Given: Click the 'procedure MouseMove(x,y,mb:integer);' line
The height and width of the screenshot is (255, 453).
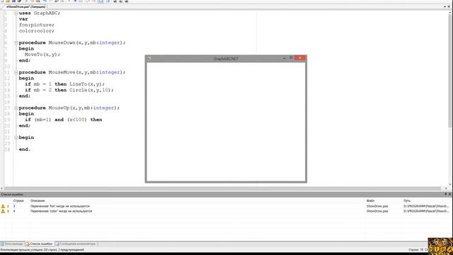Looking at the screenshot, I should point(72,72).
